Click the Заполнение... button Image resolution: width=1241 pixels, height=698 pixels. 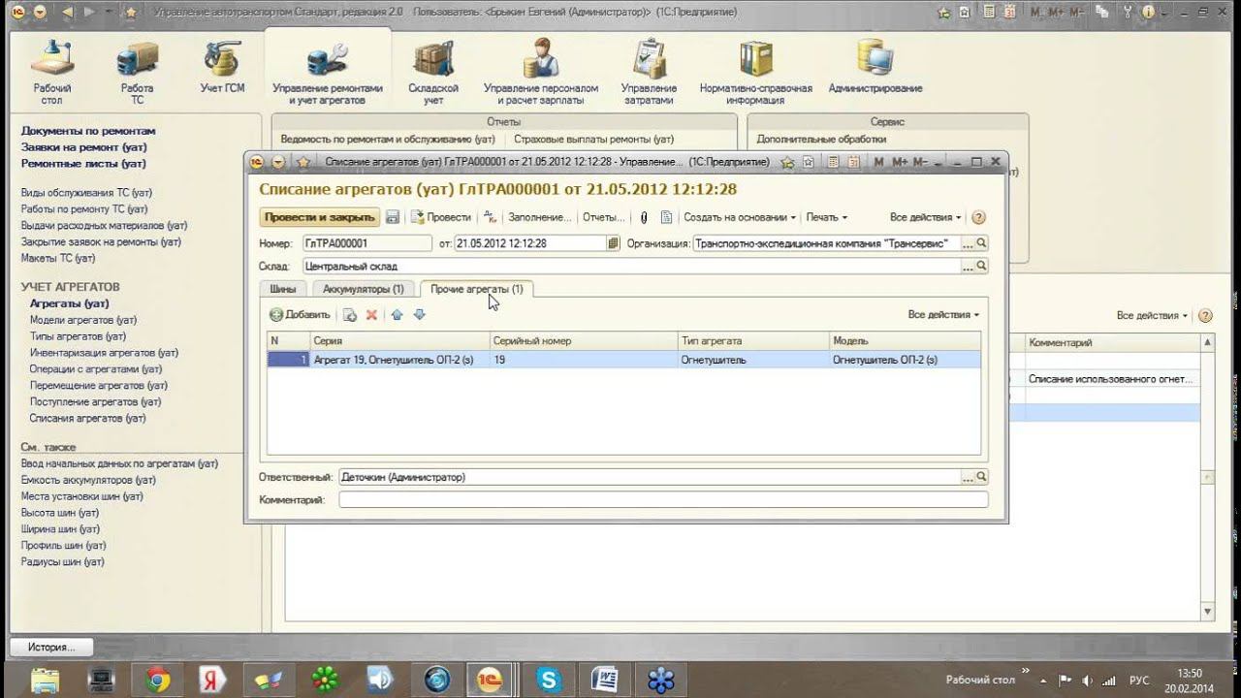[x=540, y=217]
